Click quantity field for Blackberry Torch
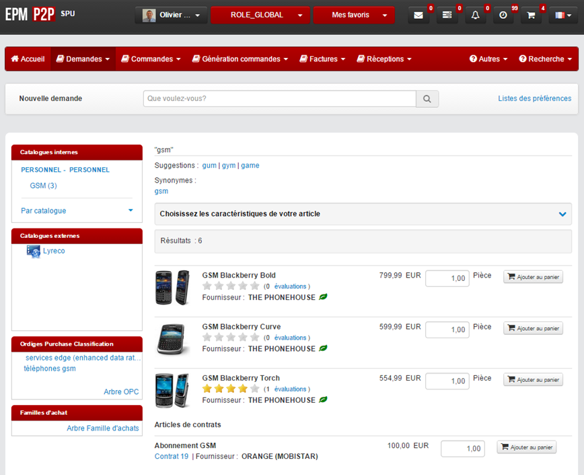 (x=447, y=381)
